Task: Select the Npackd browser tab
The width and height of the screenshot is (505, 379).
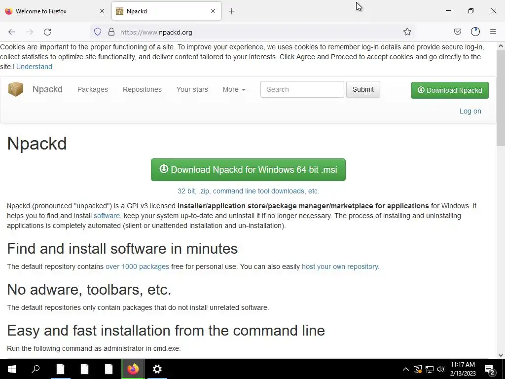Action: [166, 11]
